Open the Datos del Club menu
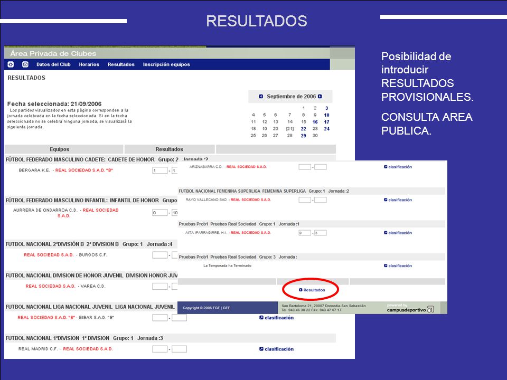The width and height of the screenshot is (507, 380). [x=53, y=64]
